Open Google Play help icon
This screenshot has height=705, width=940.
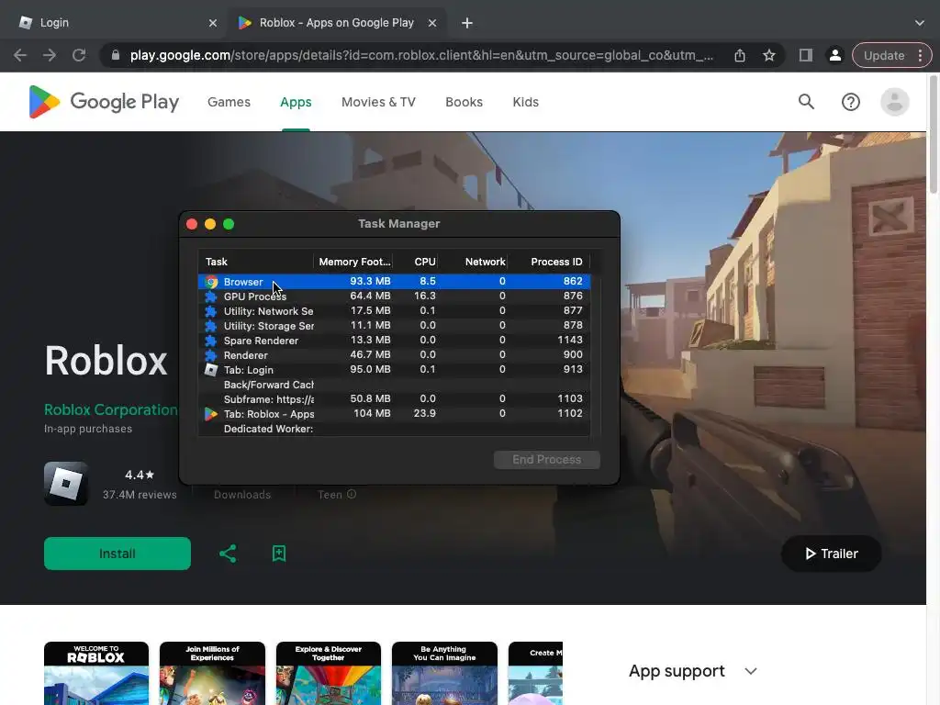(x=851, y=102)
